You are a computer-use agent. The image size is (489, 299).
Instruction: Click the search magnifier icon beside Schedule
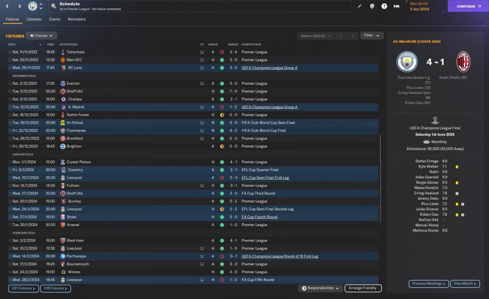click(x=53, y=6)
